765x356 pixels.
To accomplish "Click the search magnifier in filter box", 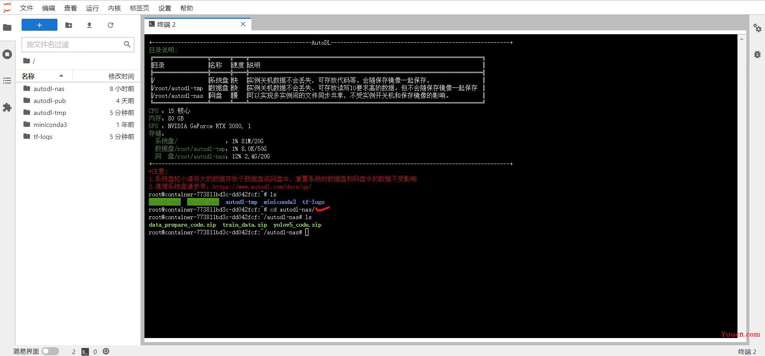I will coord(127,44).
